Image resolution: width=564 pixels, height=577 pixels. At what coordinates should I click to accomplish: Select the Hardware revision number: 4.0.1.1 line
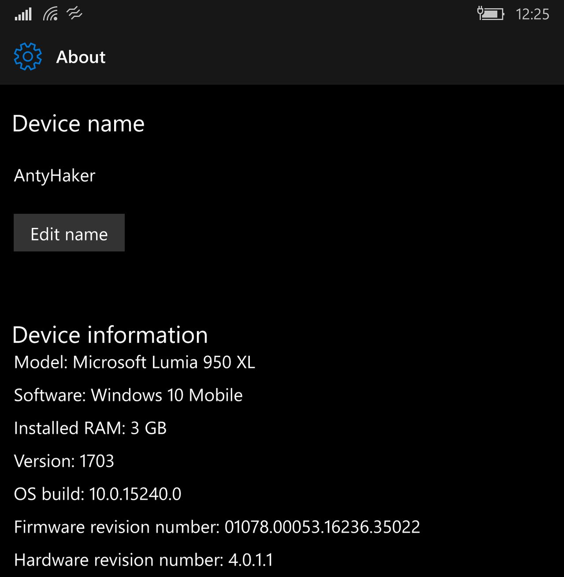[144, 560]
